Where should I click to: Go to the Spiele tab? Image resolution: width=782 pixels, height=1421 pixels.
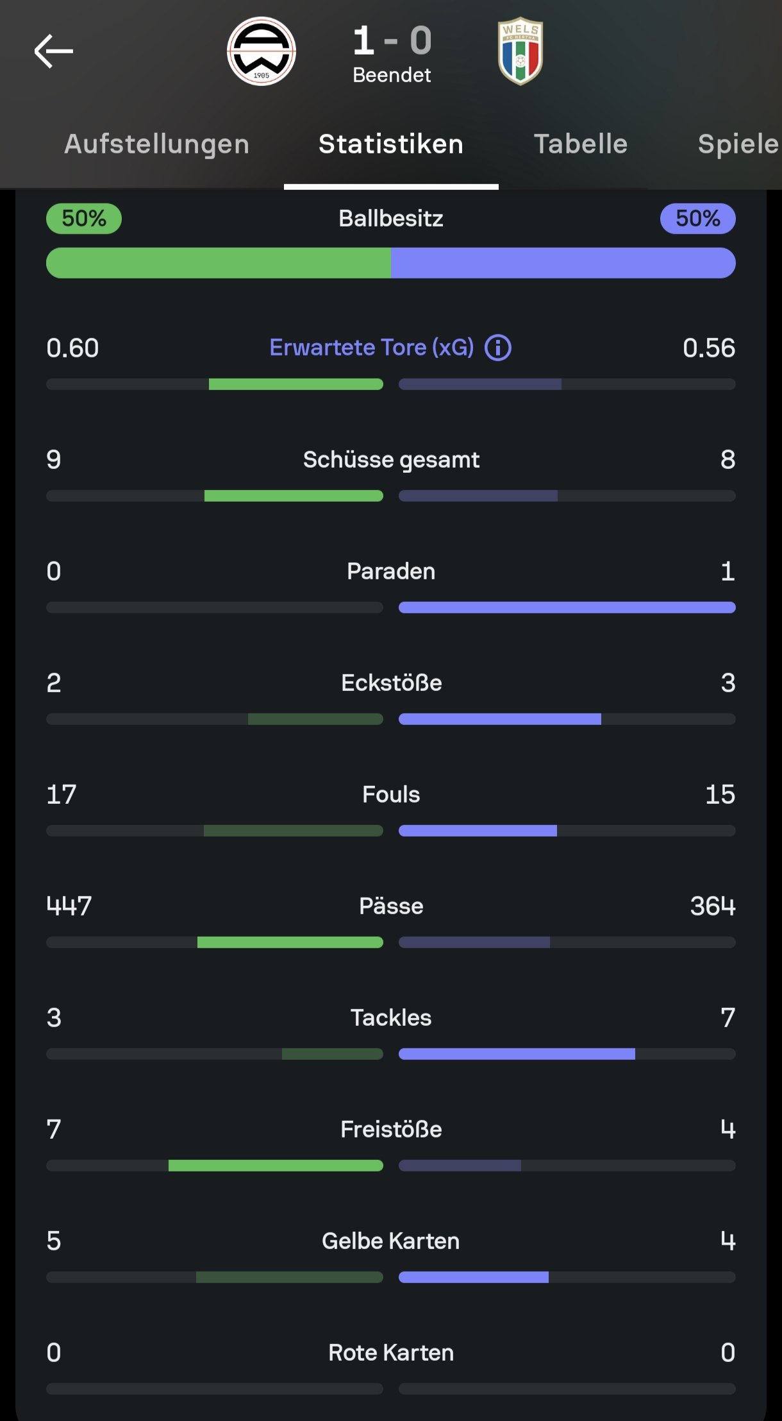point(738,144)
